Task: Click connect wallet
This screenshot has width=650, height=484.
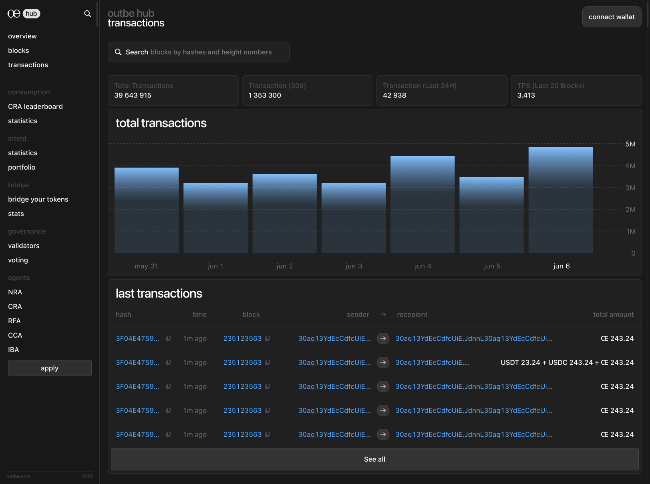Action: tap(612, 17)
